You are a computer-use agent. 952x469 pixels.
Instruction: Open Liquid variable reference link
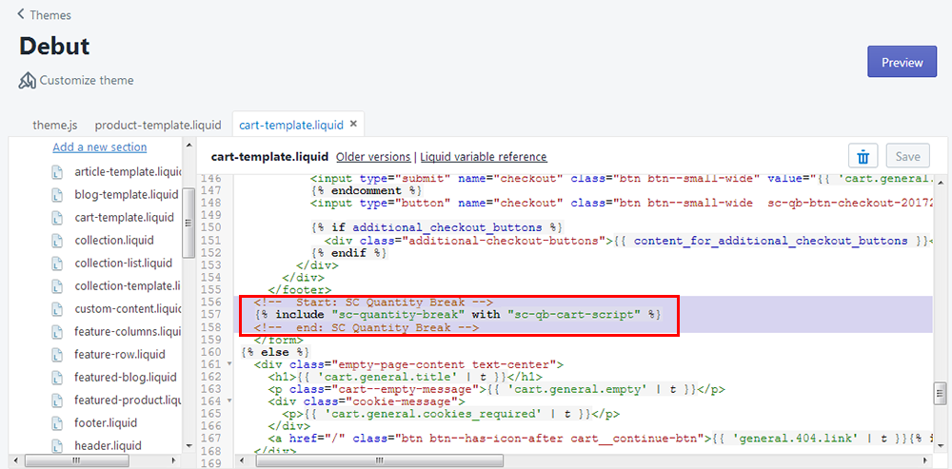484,157
